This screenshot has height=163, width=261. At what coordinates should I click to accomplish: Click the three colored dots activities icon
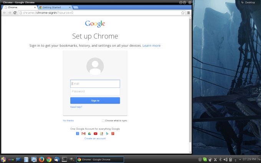[x=11, y=160]
